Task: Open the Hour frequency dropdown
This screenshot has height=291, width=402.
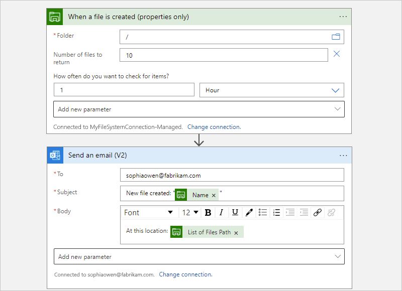Action: click(x=271, y=90)
